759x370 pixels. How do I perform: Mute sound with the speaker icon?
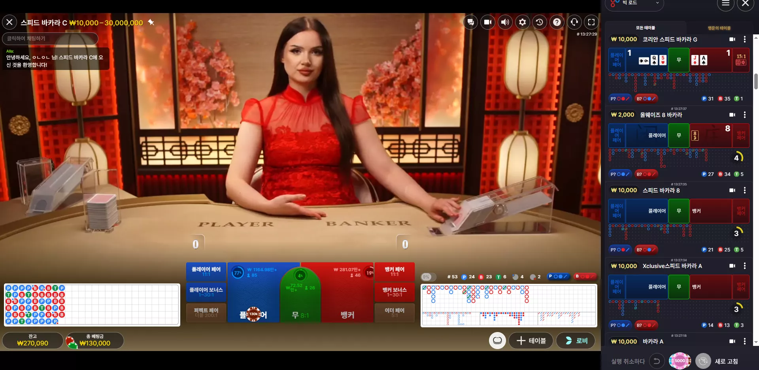coord(505,22)
